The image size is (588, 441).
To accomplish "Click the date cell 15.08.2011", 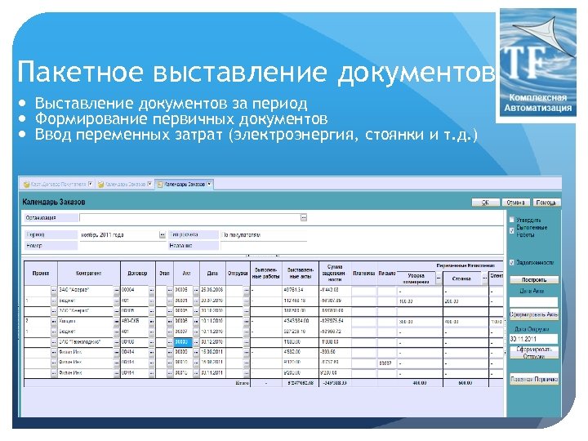I will click(x=212, y=353).
